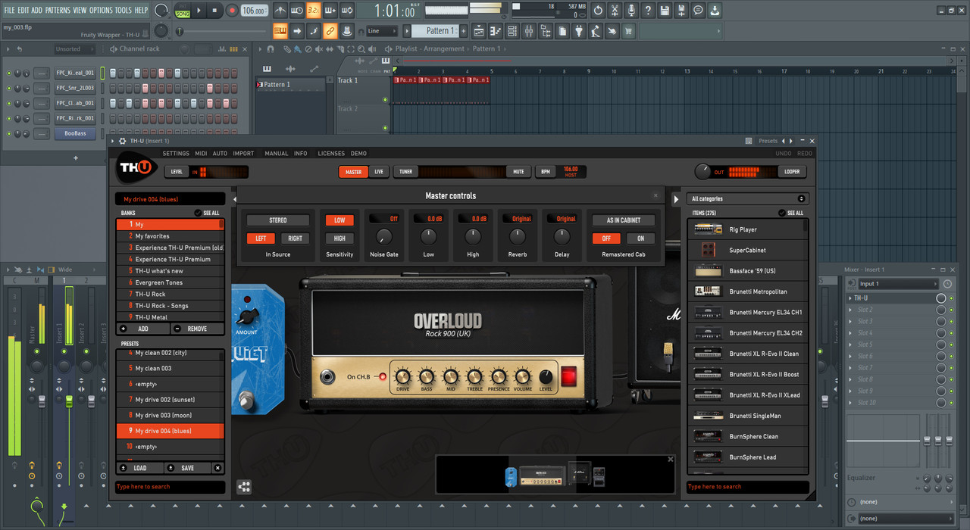This screenshot has width=970, height=530.
Task: Open the TOOLS menu
Action: click(x=123, y=11)
